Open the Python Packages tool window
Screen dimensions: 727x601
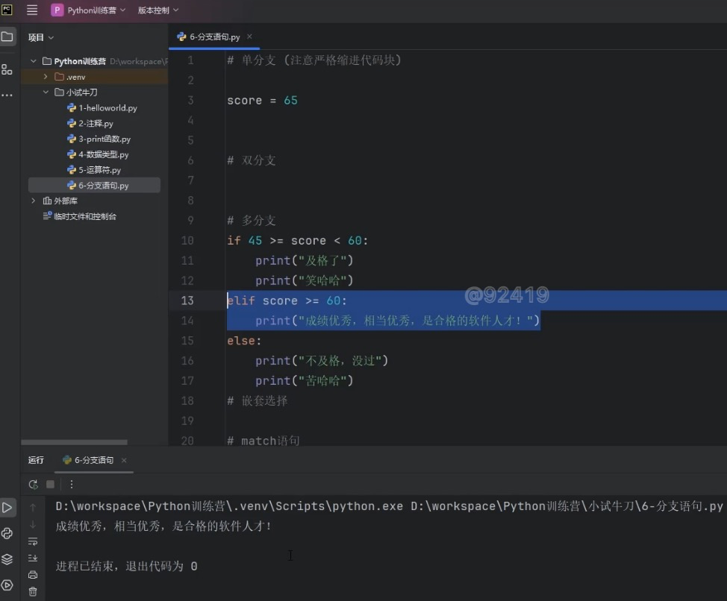(x=7, y=559)
